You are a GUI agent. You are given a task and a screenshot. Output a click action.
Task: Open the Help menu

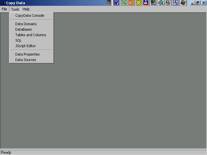[x=26, y=9]
